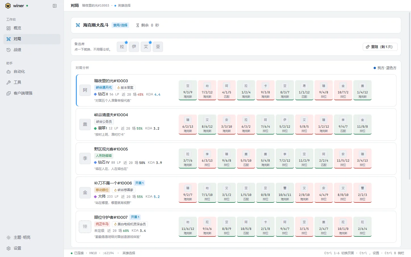
Task: Open the 客户端增强 page
Action: click(x=32, y=93)
